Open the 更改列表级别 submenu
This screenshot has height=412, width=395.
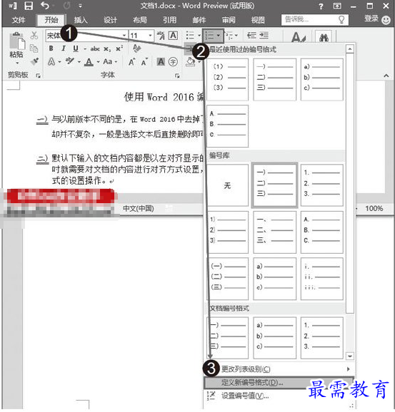(279, 369)
